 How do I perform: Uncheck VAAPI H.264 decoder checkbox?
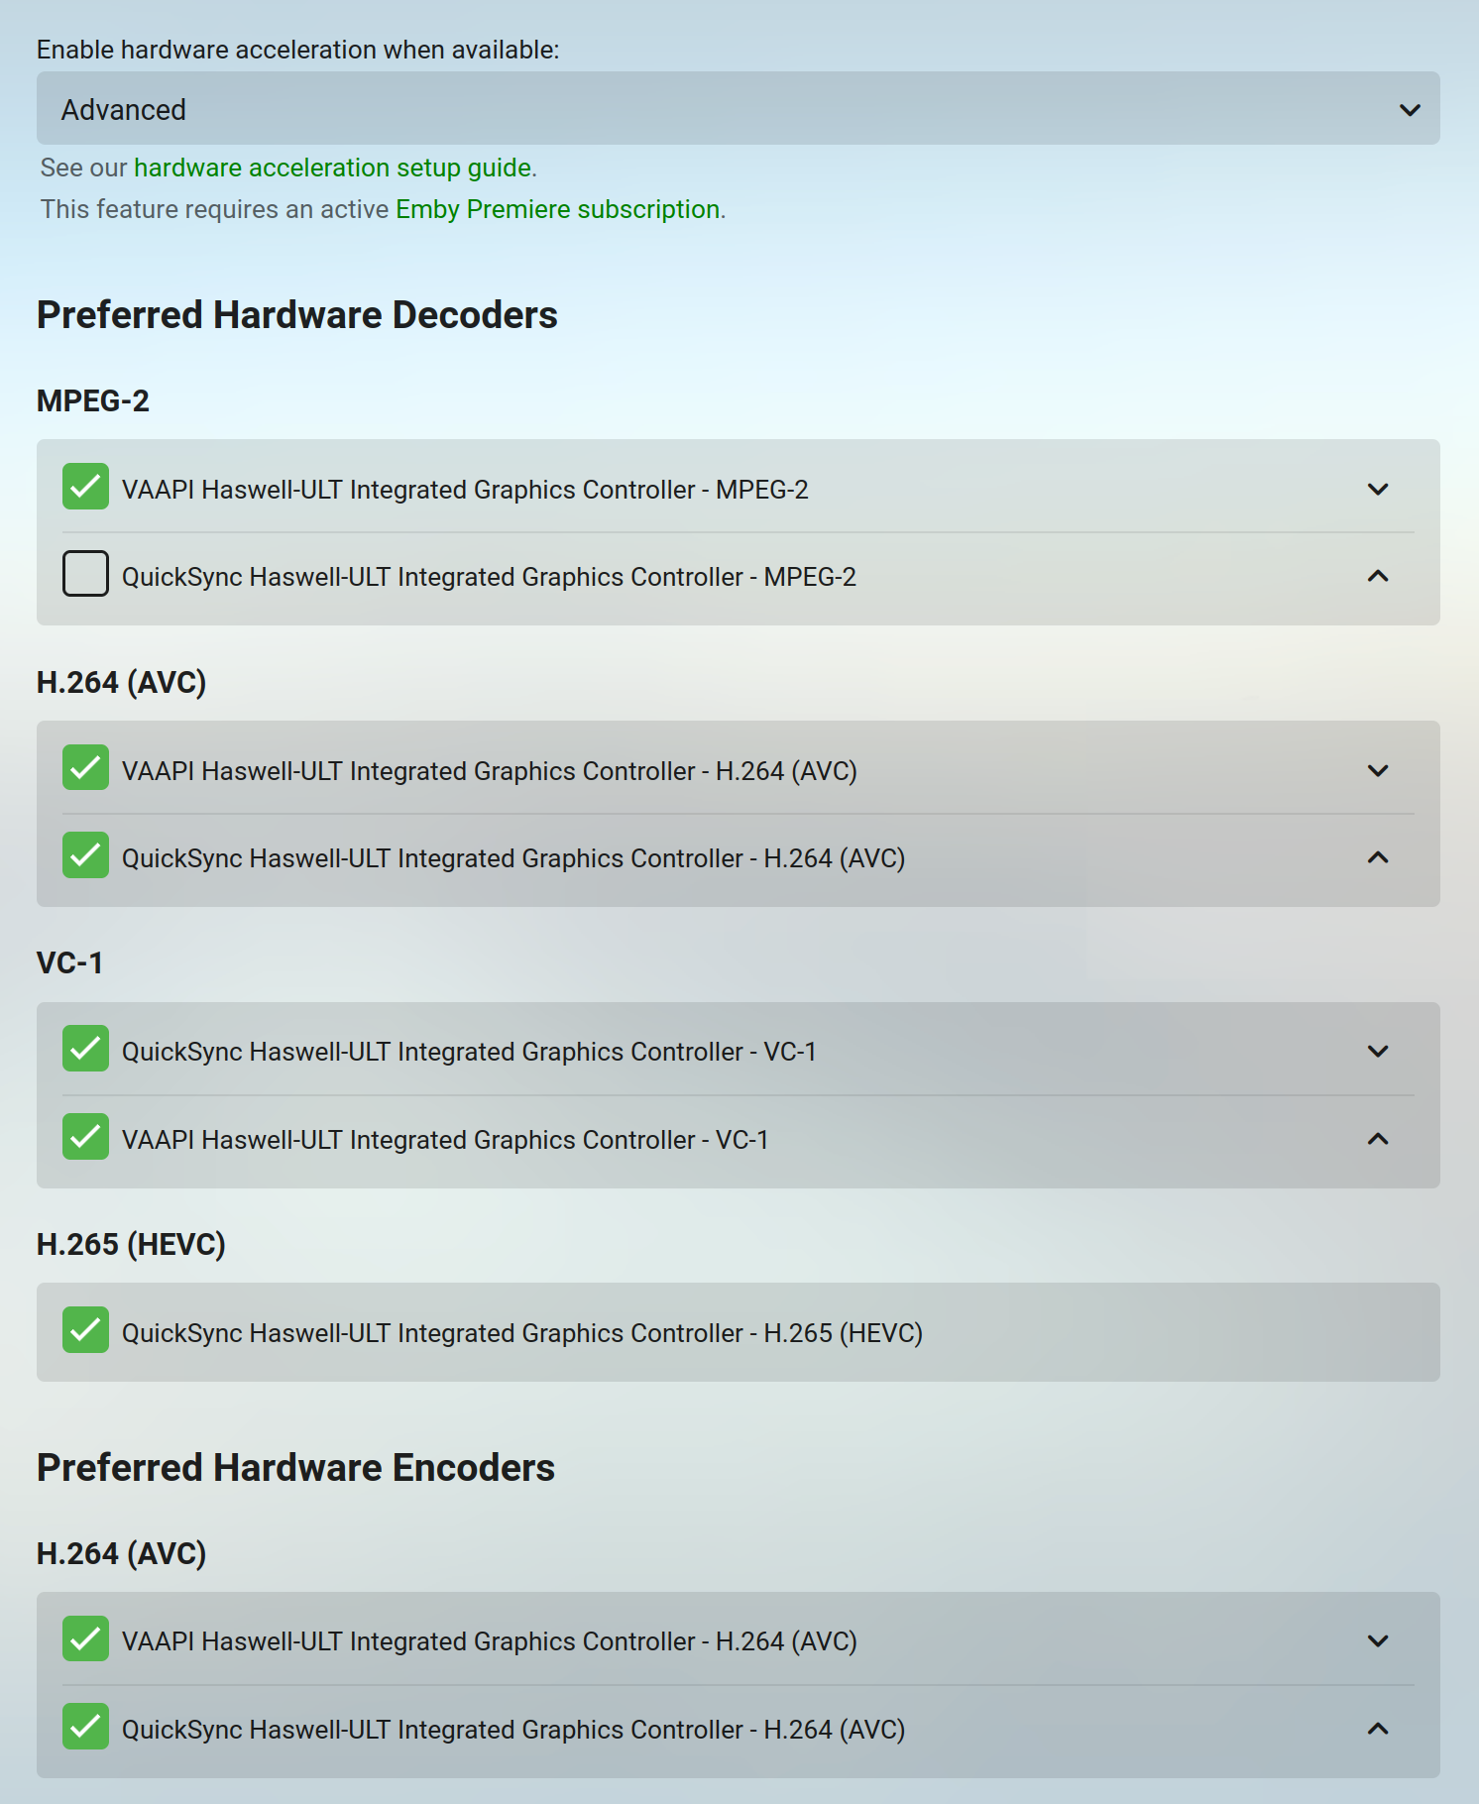pos(85,768)
